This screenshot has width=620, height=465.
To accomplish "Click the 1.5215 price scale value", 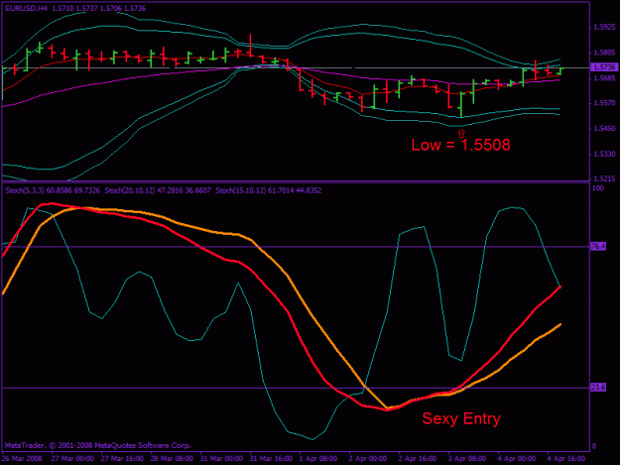I will [x=604, y=179].
